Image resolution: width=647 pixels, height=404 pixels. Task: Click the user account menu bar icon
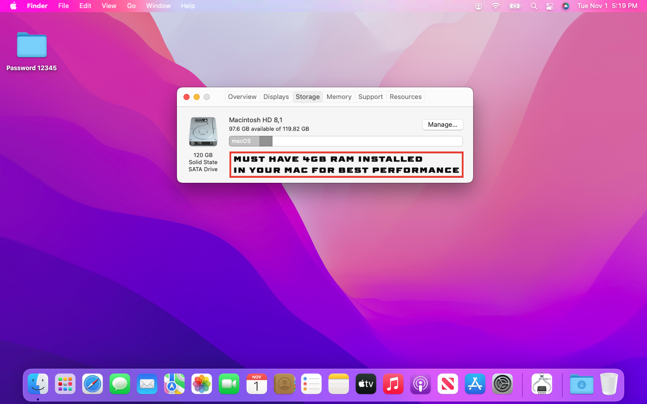tap(478, 6)
